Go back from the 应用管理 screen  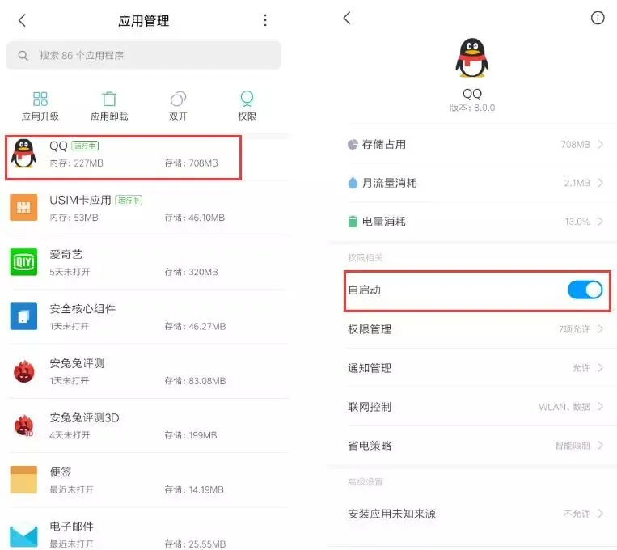(x=22, y=20)
